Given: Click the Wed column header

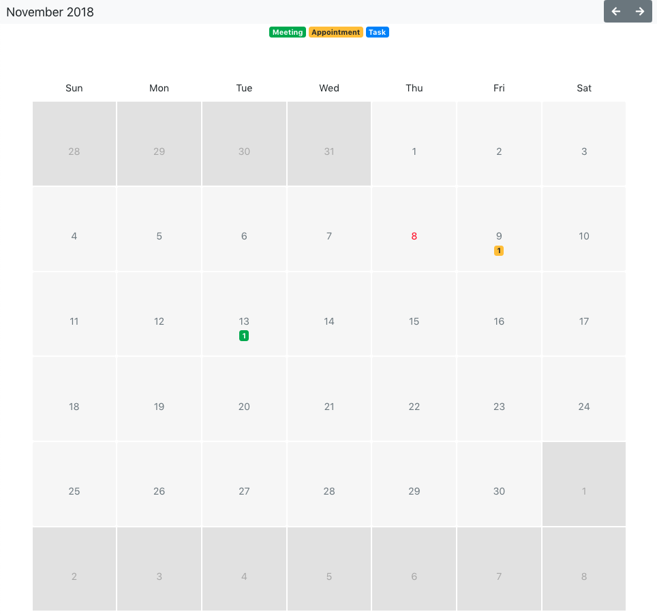Looking at the screenshot, I should tap(328, 87).
